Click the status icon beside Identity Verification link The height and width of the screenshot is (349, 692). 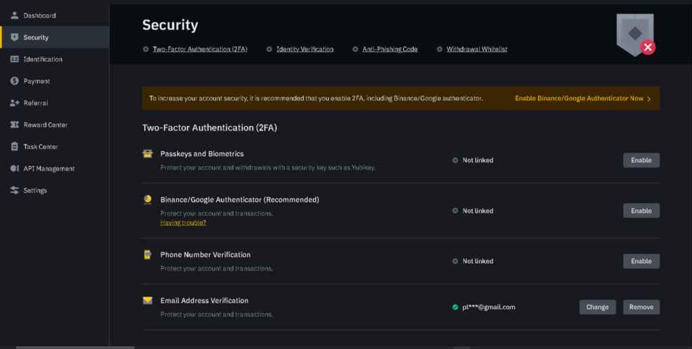click(x=269, y=49)
